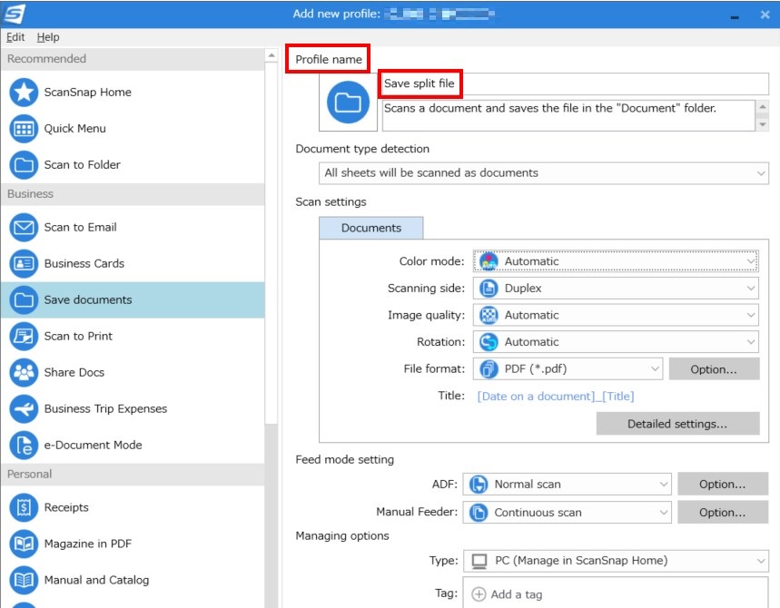Click the ADF Option button
Image resolution: width=780 pixels, height=608 pixels.
click(x=723, y=485)
